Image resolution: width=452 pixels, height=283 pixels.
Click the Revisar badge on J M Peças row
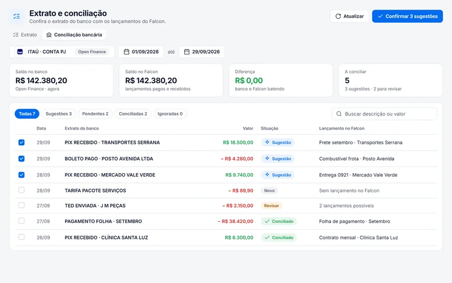click(x=272, y=205)
